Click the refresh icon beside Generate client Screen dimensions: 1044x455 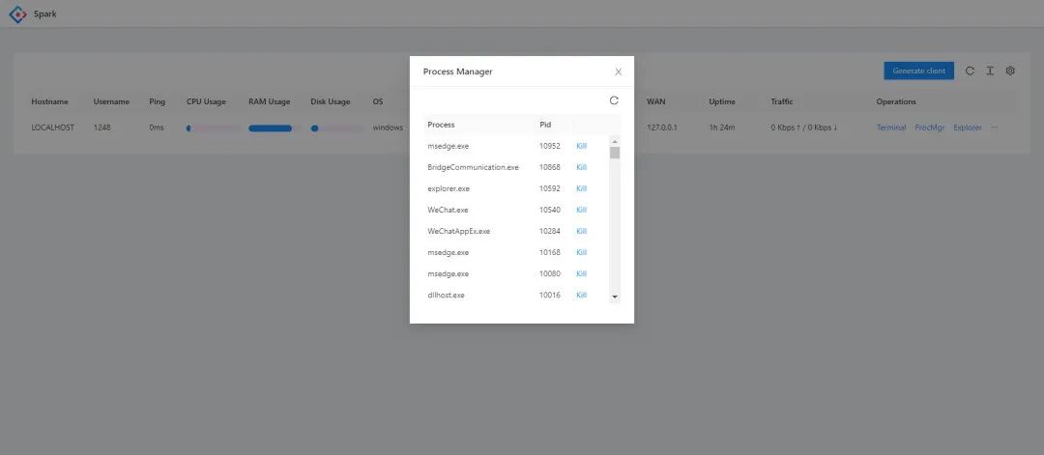coord(970,71)
